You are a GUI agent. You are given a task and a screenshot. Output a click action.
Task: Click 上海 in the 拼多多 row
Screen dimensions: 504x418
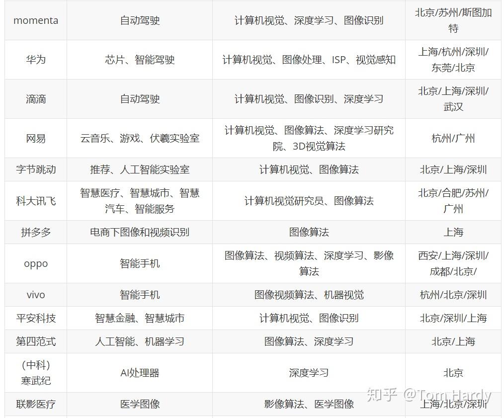(453, 232)
